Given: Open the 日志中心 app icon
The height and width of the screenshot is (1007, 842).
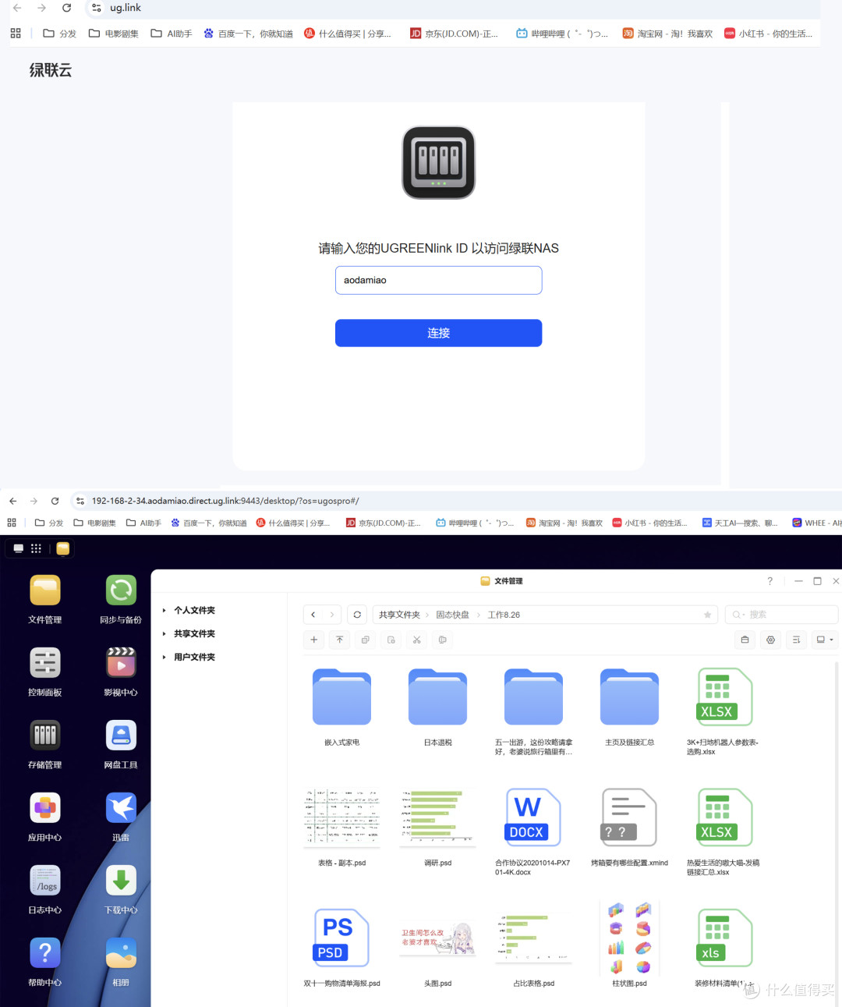Looking at the screenshot, I should [45, 881].
